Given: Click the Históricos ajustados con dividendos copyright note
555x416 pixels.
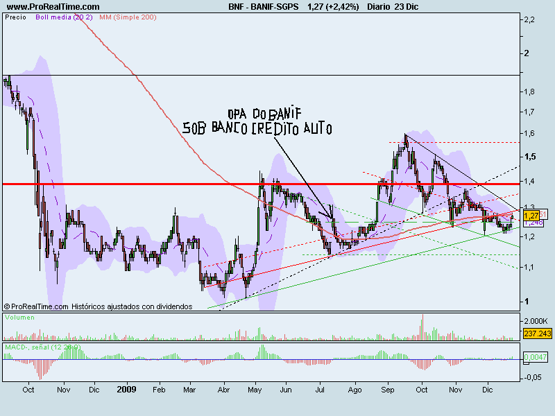Looking at the screenshot, I should 132,306.
